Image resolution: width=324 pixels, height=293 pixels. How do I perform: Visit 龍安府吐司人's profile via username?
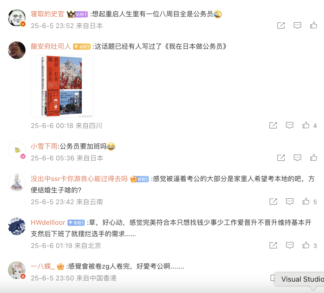click(x=51, y=46)
